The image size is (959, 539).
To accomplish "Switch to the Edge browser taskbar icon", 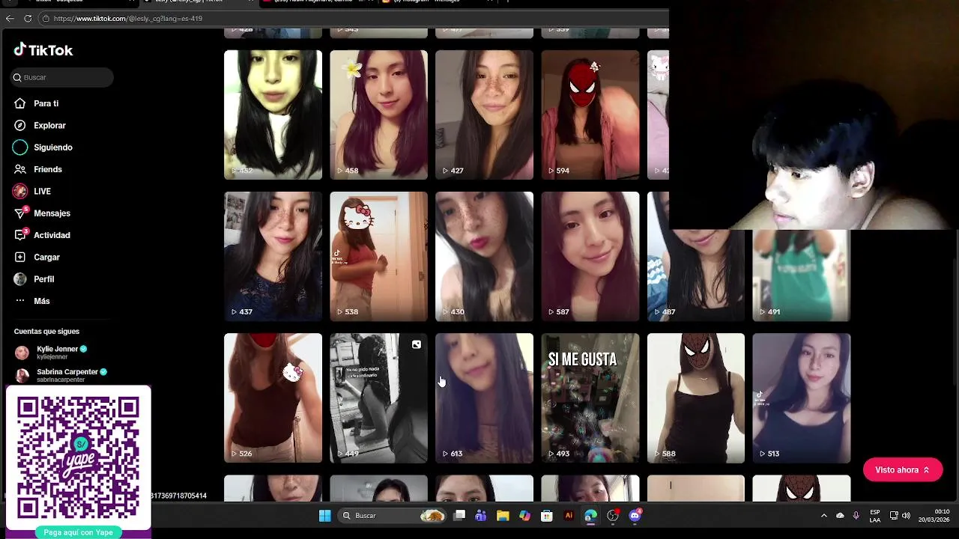I will [590, 516].
